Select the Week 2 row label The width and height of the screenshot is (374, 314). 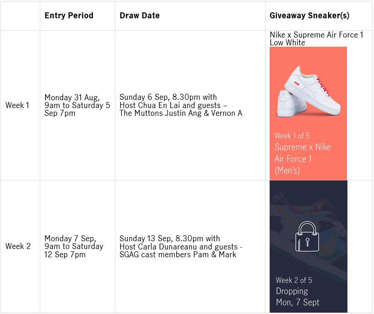(x=18, y=246)
